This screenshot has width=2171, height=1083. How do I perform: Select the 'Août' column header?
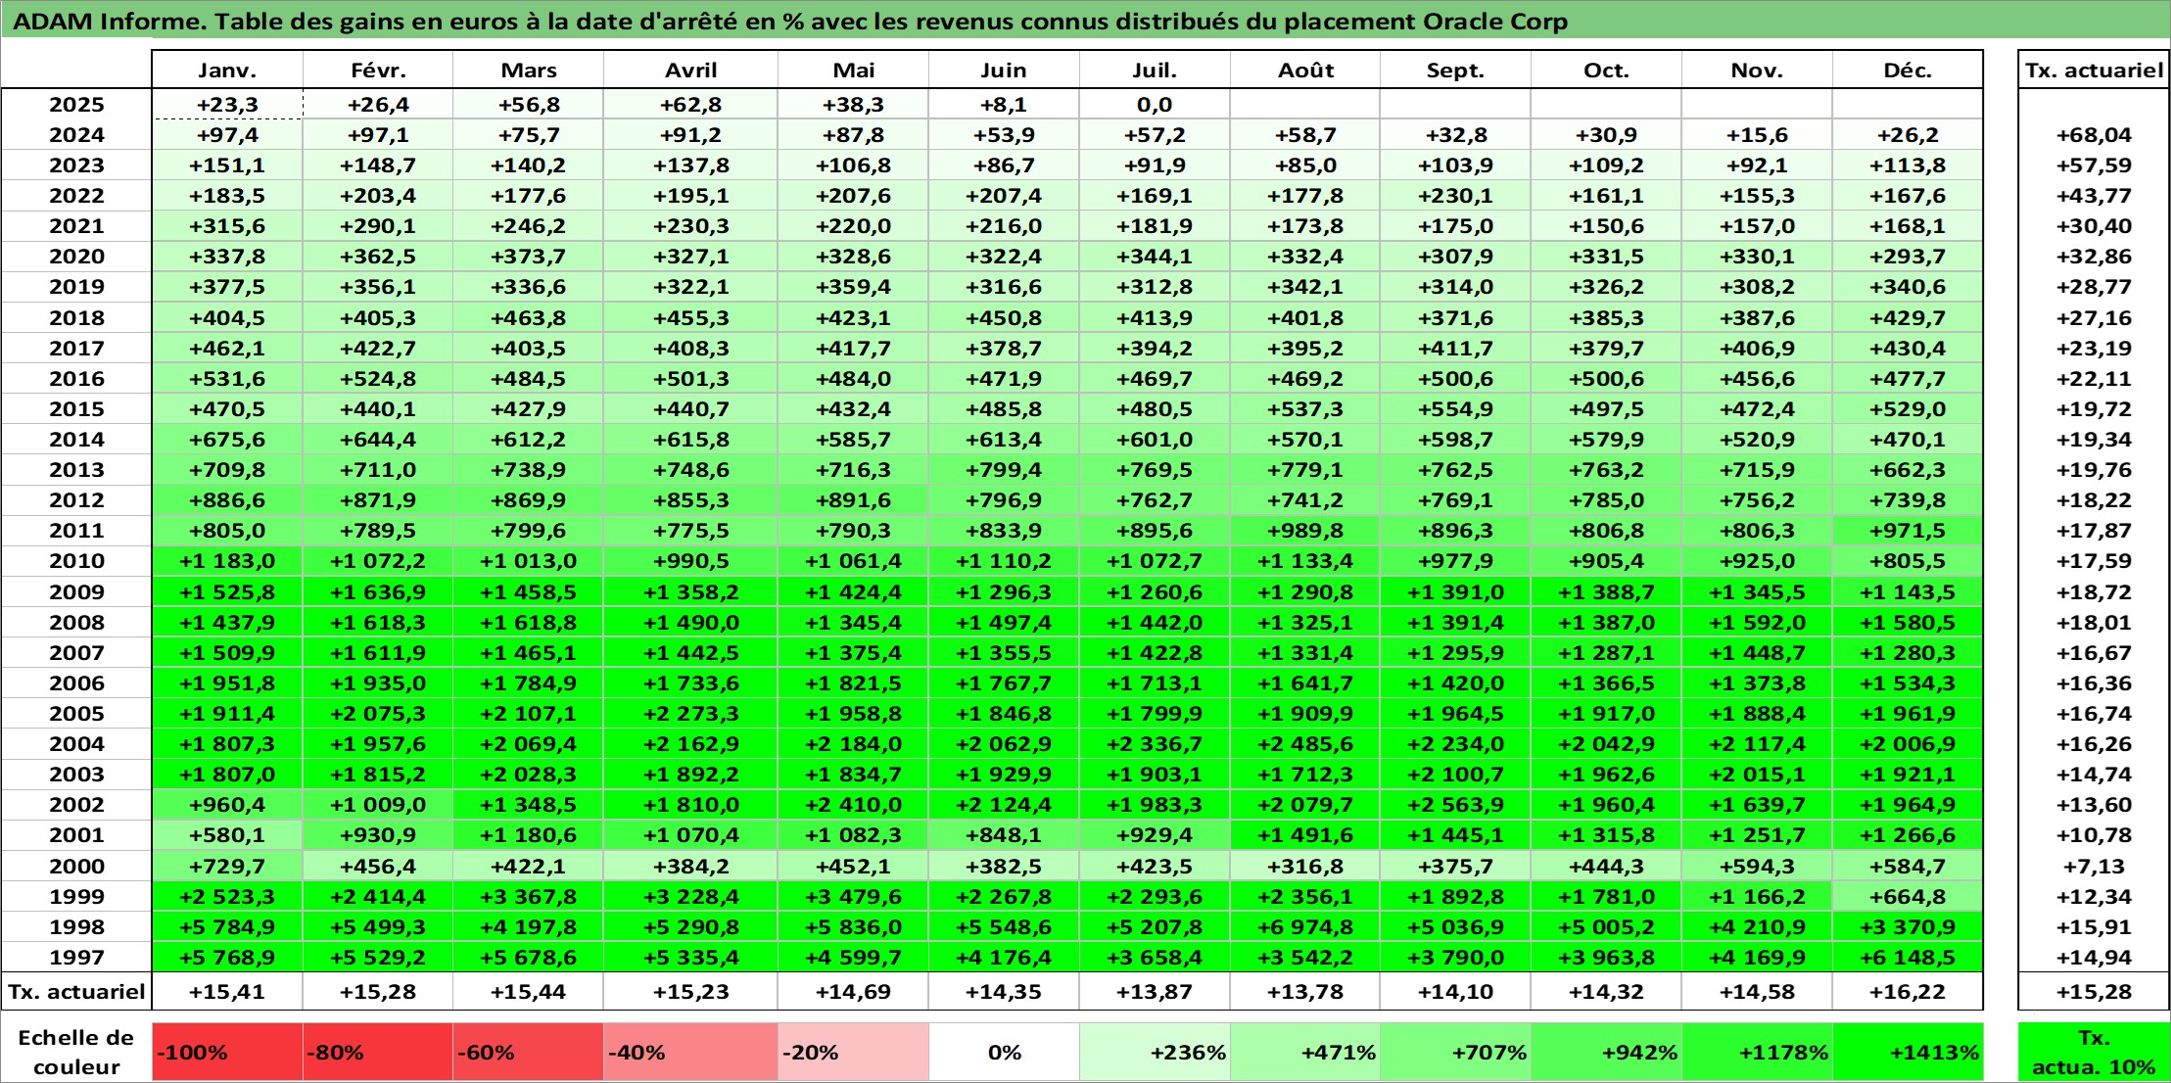tap(1305, 70)
